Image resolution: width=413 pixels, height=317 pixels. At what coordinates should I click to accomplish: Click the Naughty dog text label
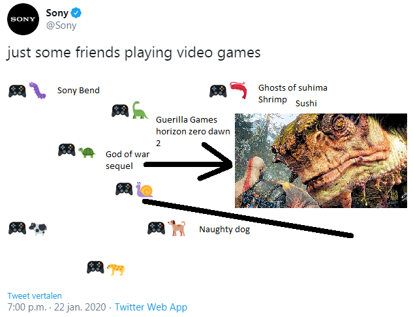(224, 230)
